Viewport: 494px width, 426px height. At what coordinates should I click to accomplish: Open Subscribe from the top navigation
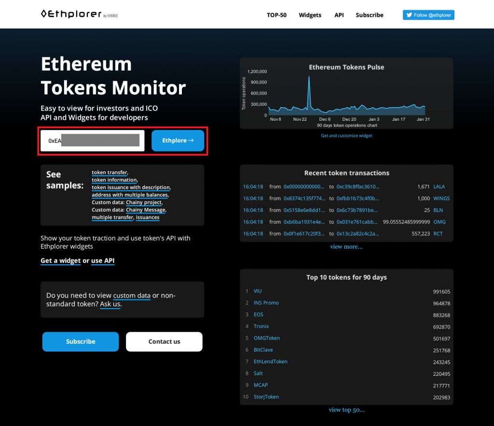369,15
